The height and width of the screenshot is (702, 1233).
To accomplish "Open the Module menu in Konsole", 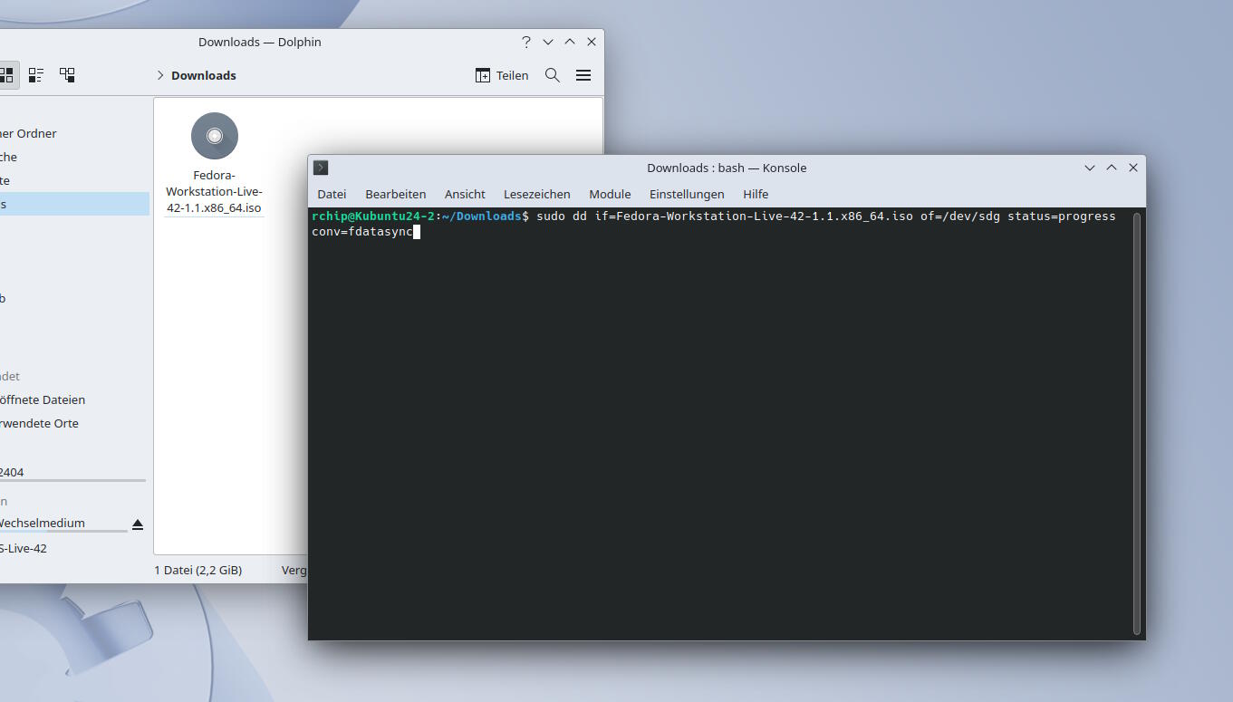I will tap(610, 194).
